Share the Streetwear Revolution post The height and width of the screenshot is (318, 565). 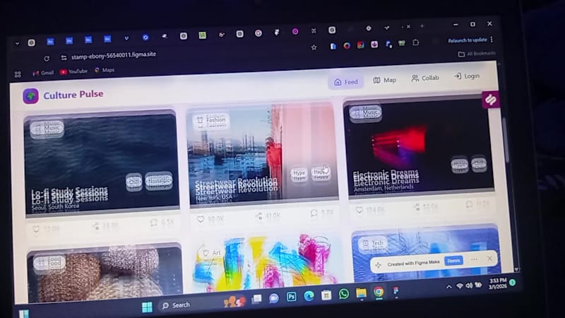click(258, 216)
